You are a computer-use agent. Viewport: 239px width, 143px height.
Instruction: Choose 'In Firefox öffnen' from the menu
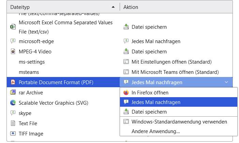150,93
